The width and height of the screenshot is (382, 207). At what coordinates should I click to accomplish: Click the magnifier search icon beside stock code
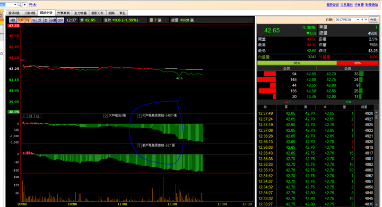point(20,5)
